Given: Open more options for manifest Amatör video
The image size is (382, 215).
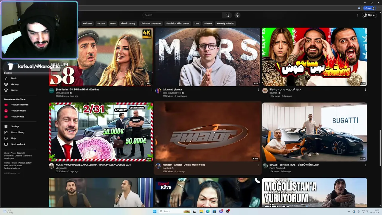Looking at the screenshot, I should [258, 165].
